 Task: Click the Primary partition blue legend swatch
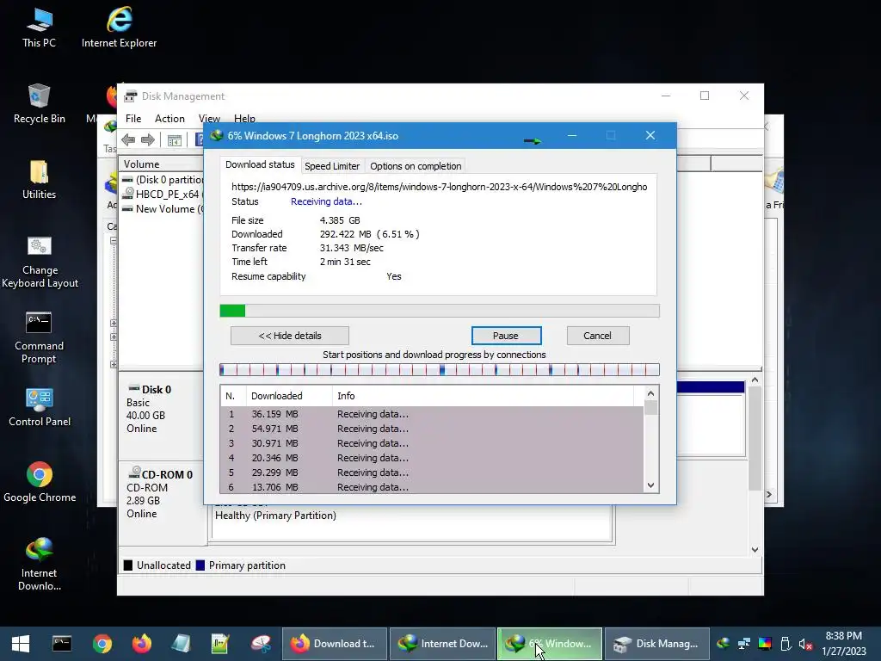pyautogui.click(x=200, y=565)
